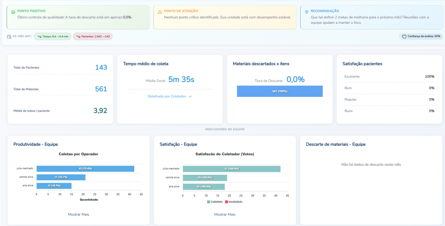Expand Mostrar Mais under Produtividade - Equipe
The image size is (445, 226).
[79, 214]
